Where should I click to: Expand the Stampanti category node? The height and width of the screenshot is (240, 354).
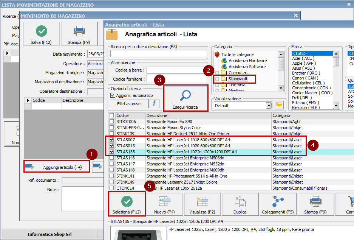tap(217, 79)
